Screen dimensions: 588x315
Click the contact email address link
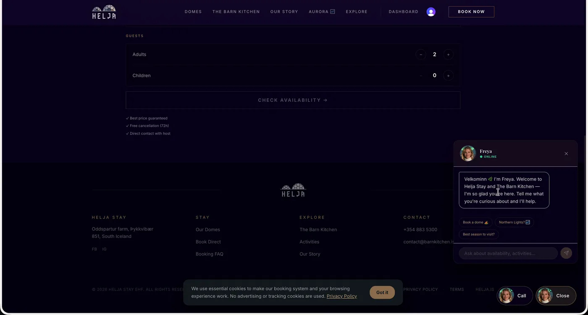429,242
